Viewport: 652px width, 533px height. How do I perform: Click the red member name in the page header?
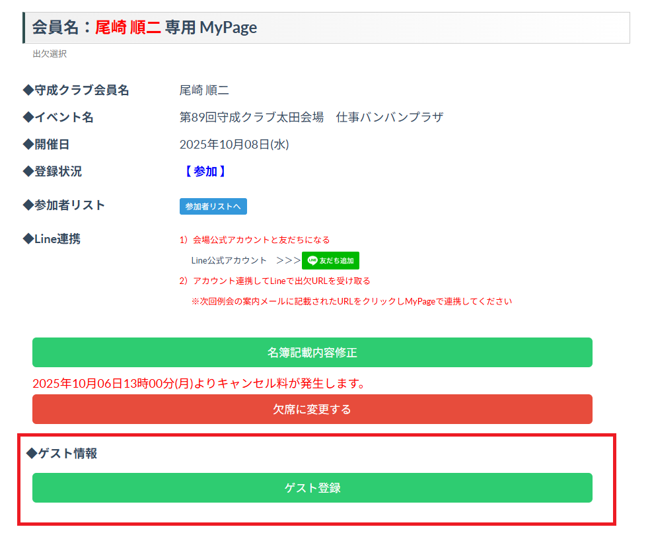tap(128, 28)
